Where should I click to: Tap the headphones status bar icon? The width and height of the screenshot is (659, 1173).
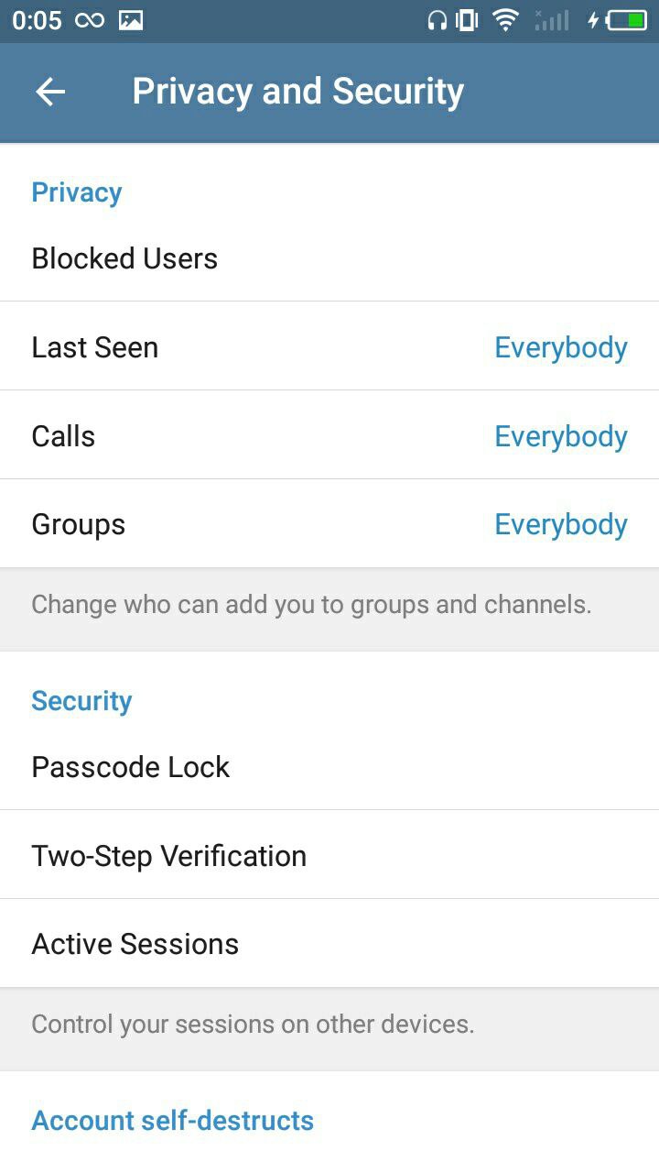tap(437, 20)
